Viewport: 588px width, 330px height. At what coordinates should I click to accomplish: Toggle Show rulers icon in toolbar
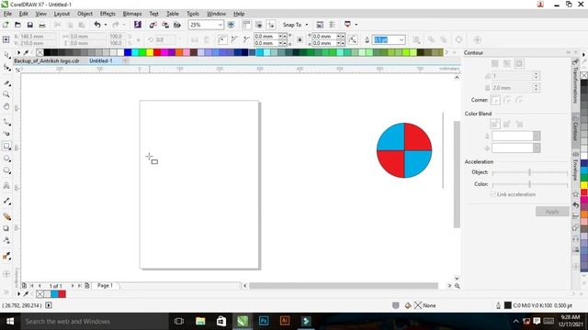[246, 25]
